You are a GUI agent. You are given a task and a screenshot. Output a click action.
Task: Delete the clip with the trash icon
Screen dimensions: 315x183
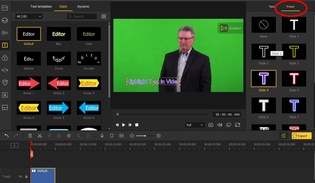coord(30,136)
